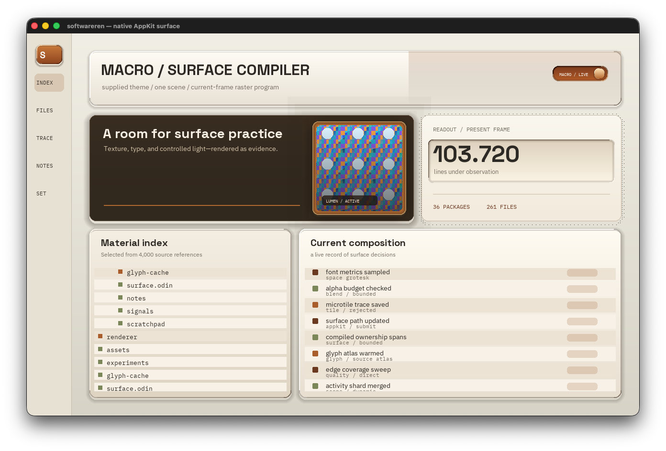Click the 36 PACKAGES link
The image size is (666, 451).
click(x=451, y=207)
